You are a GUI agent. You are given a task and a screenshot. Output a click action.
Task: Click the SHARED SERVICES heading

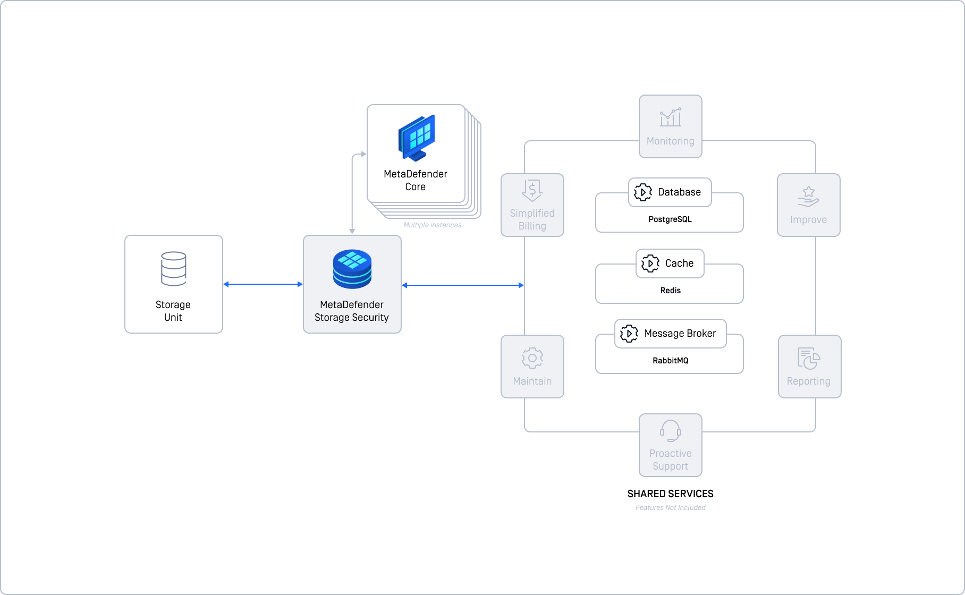point(671,494)
